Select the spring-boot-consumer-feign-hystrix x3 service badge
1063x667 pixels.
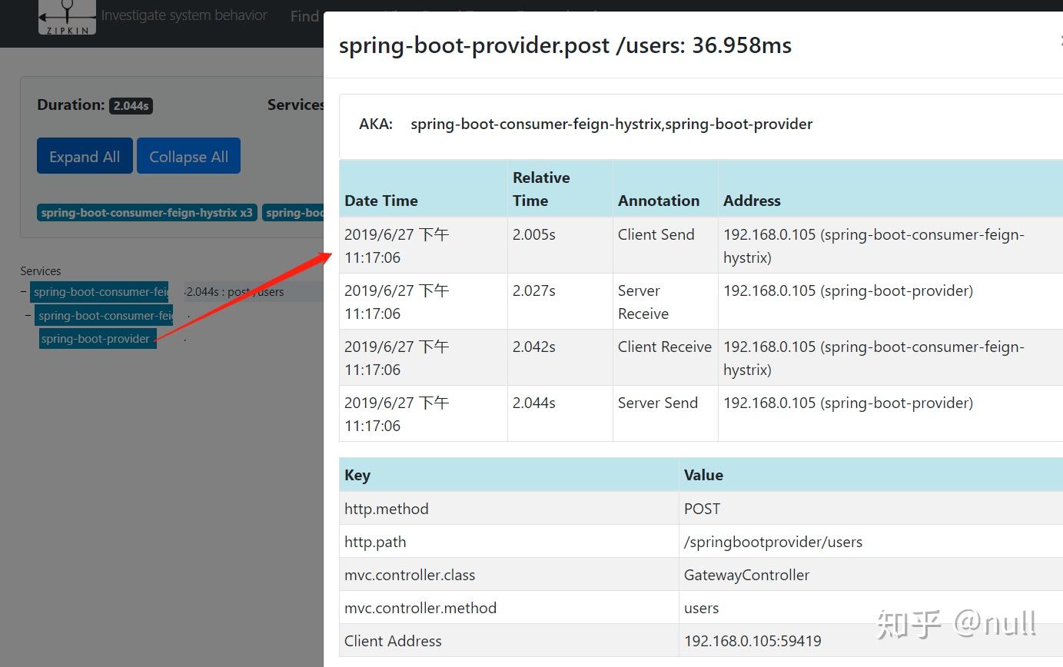pos(147,213)
